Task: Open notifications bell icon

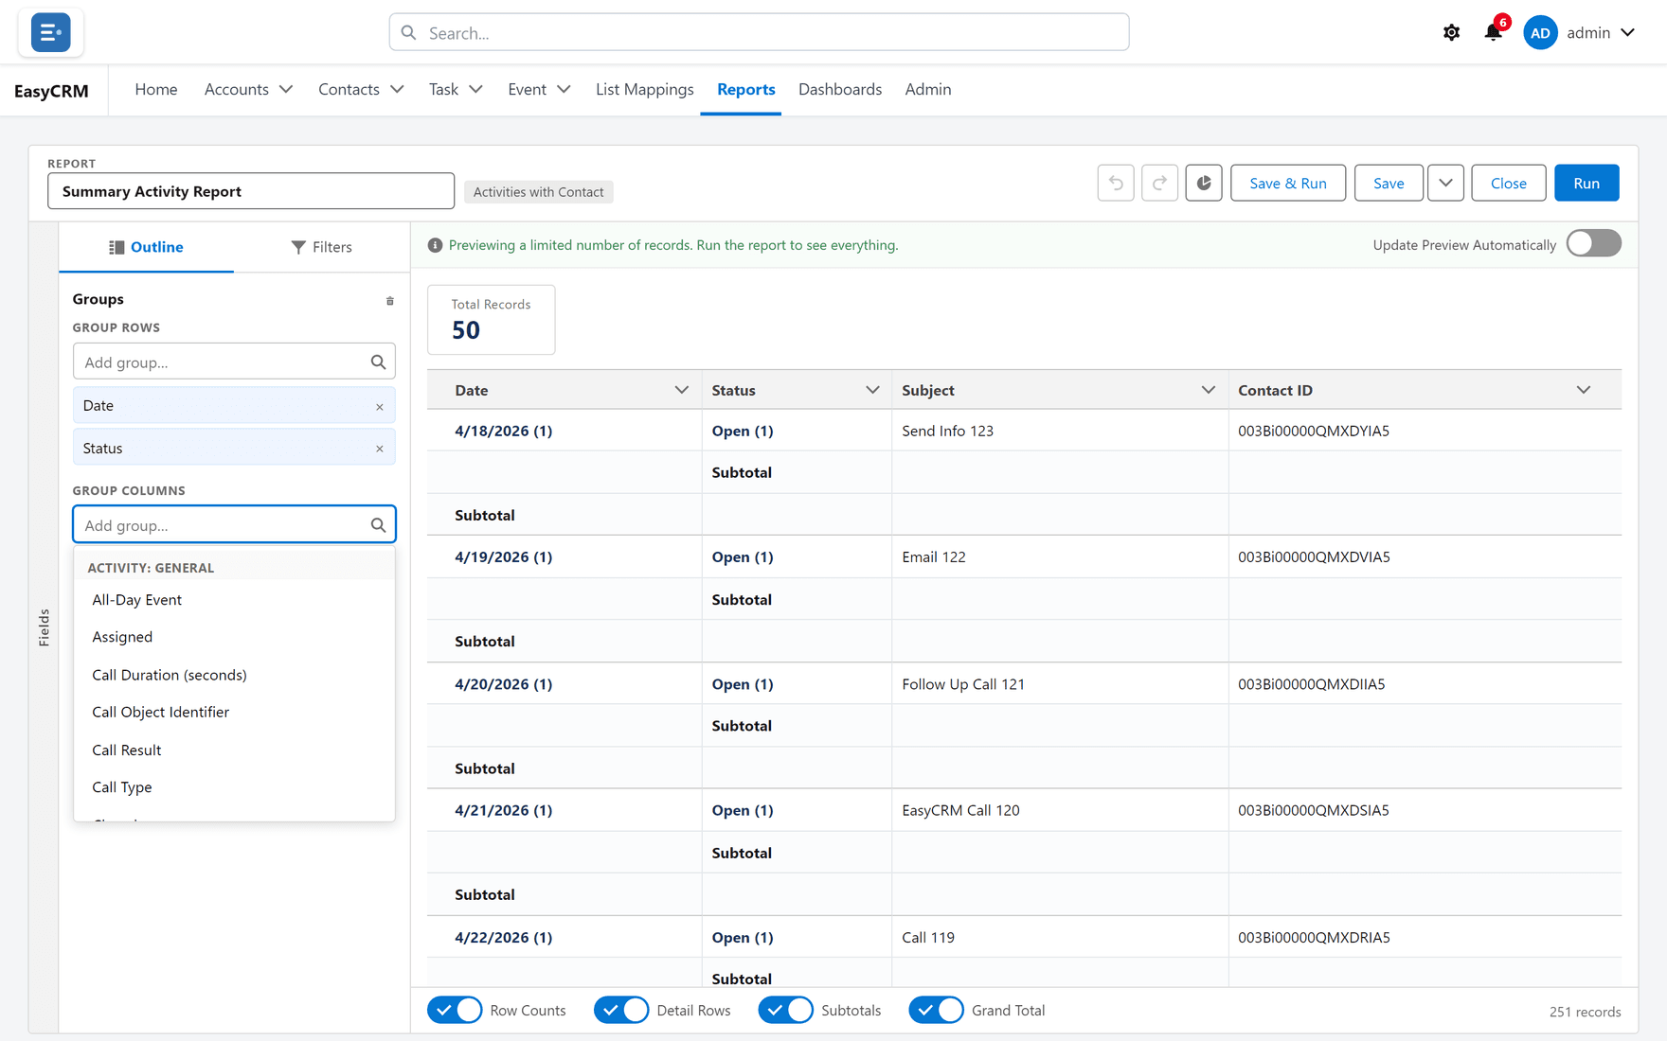Action: click(1493, 33)
